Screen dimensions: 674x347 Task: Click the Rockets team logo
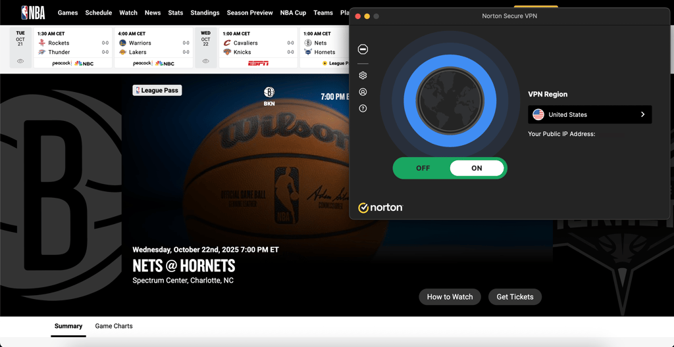(x=41, y=43)
